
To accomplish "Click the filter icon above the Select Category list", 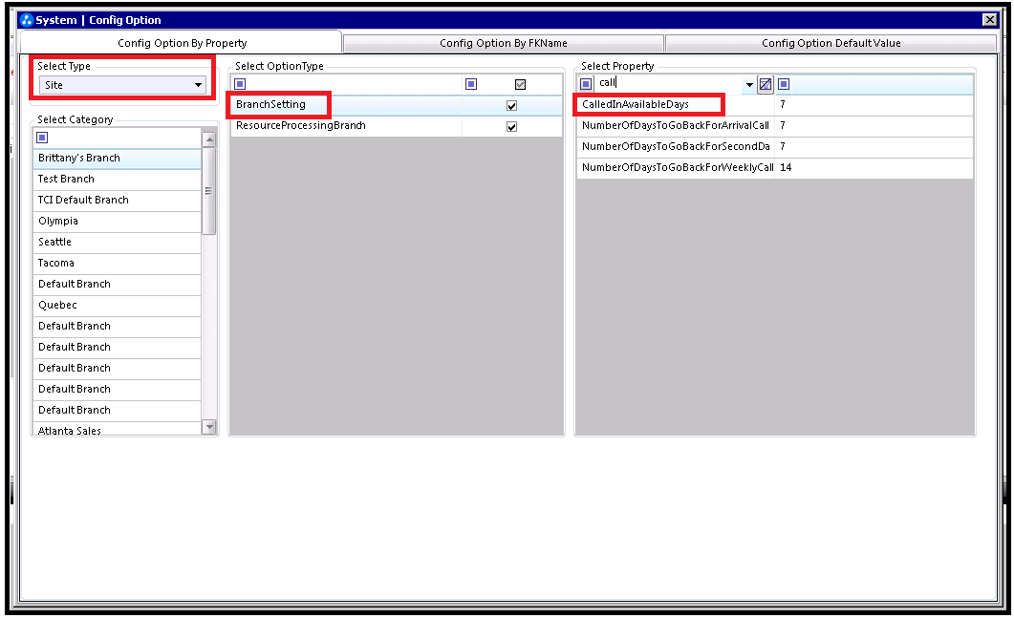I will (x=43, y=138).
